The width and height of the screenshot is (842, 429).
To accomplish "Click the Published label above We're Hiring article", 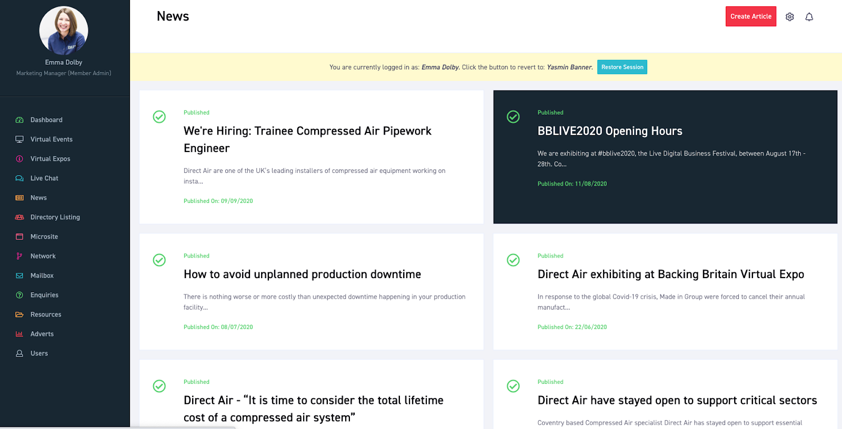I will click(x=196, y=113).
